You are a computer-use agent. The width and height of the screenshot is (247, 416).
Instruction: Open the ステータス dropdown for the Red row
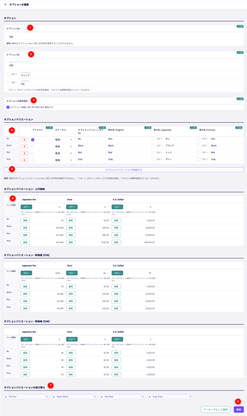tap(64, 153)
